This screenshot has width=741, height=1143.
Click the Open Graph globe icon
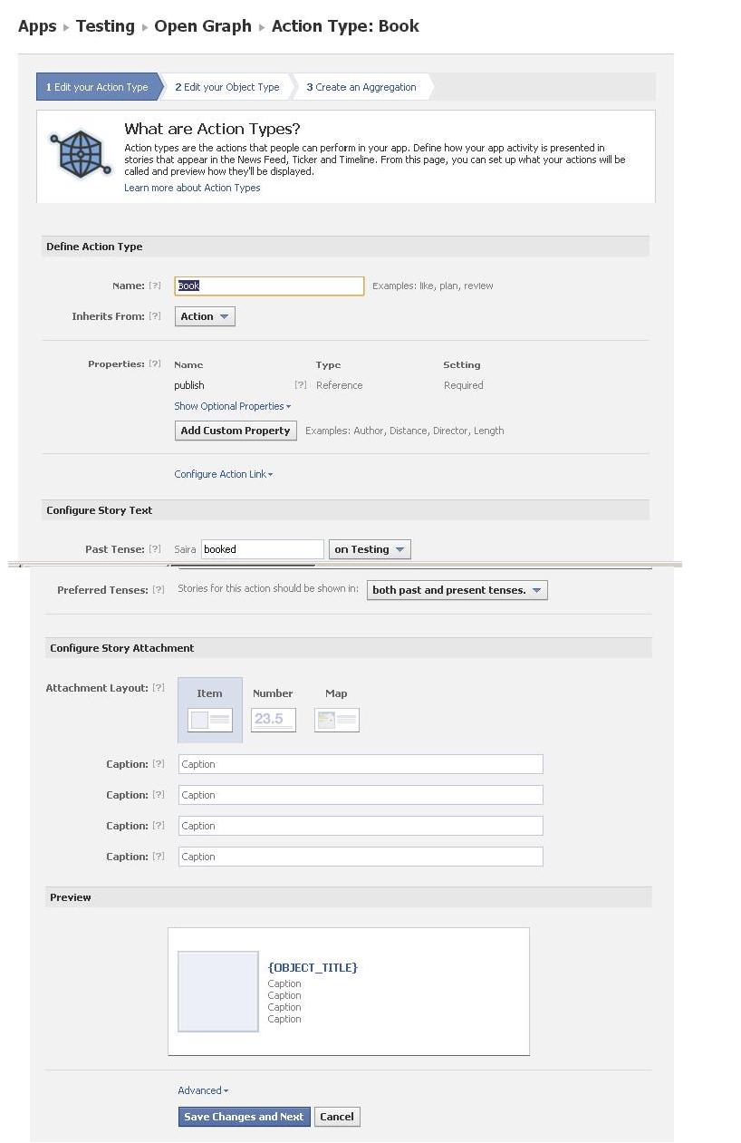pyautogui.click(x=80, y=153)
